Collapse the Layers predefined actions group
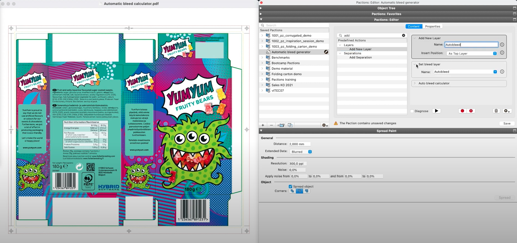Viewport: 517px width, 243px height. [x=340, y=45]
